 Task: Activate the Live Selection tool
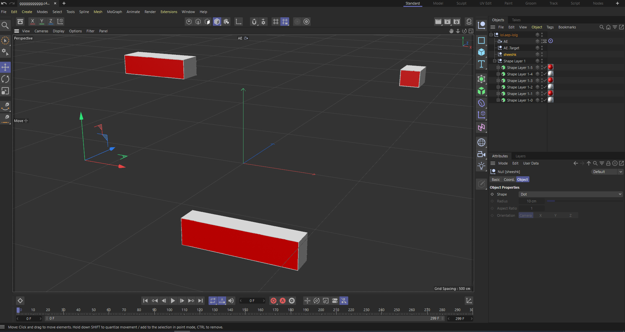tap(5, 40)
